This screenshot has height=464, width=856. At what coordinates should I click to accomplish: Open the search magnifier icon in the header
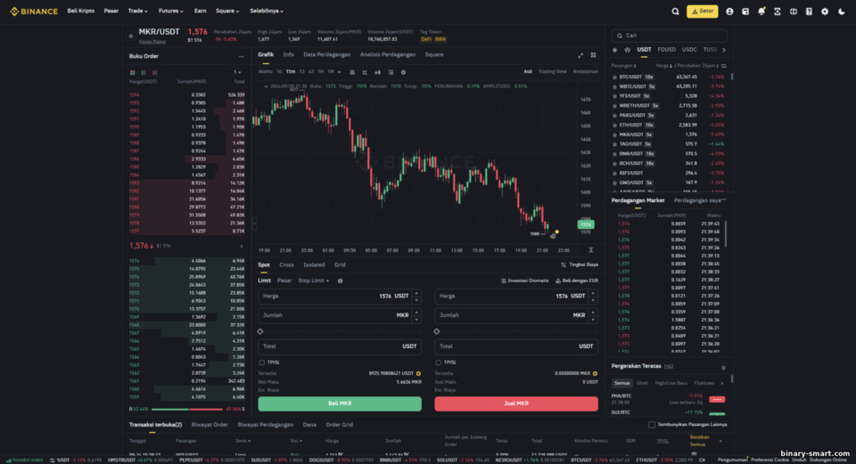click(x=675, y=12)
